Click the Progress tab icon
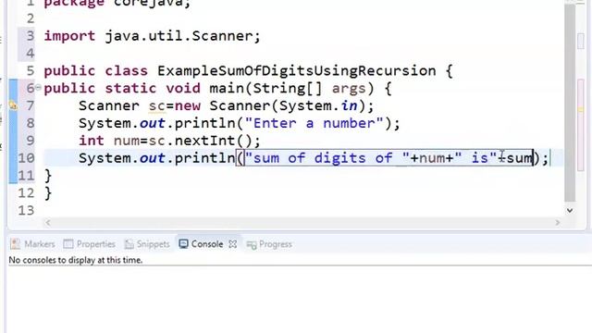Image resolution: width=592 pixels, height=333 pixels. click(x=252, y=245)
